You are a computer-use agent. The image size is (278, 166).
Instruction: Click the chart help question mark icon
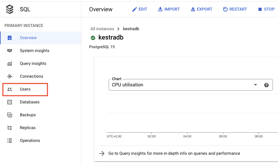(266, 85)
